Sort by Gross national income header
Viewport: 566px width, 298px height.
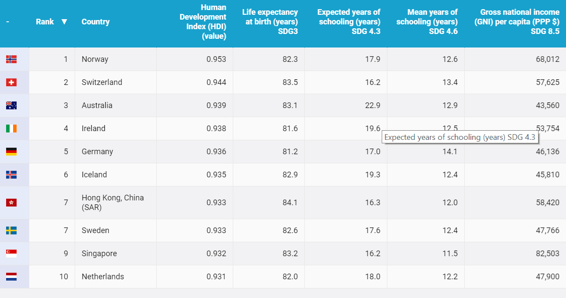(517, 22)
